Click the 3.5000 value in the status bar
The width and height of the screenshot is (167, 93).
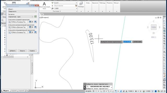click(x=148, y=91)
